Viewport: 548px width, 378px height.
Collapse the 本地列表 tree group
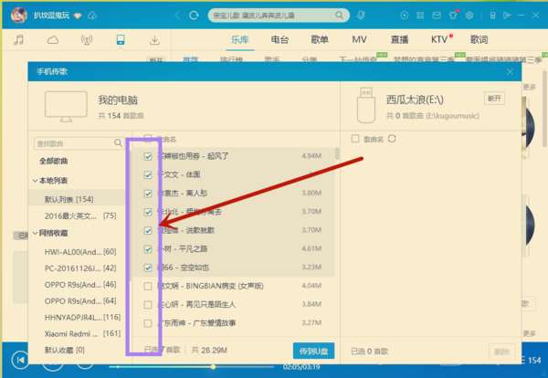[36, 180]
